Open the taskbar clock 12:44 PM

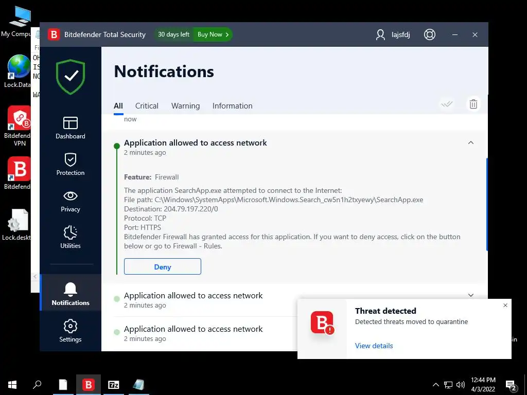[x=483, y=385]
